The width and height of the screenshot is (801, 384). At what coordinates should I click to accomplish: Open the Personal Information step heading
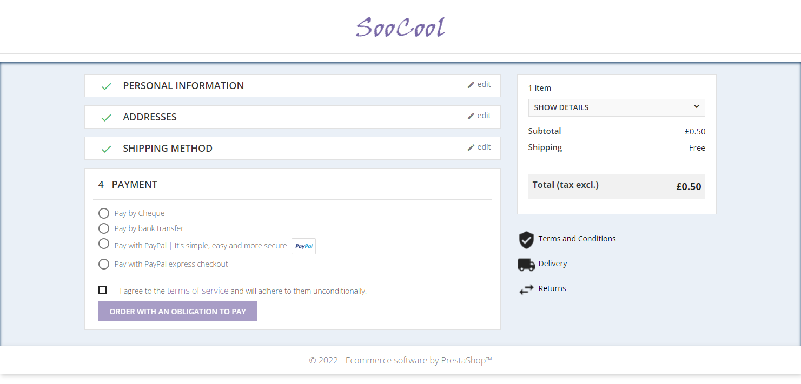click(183, 85)
